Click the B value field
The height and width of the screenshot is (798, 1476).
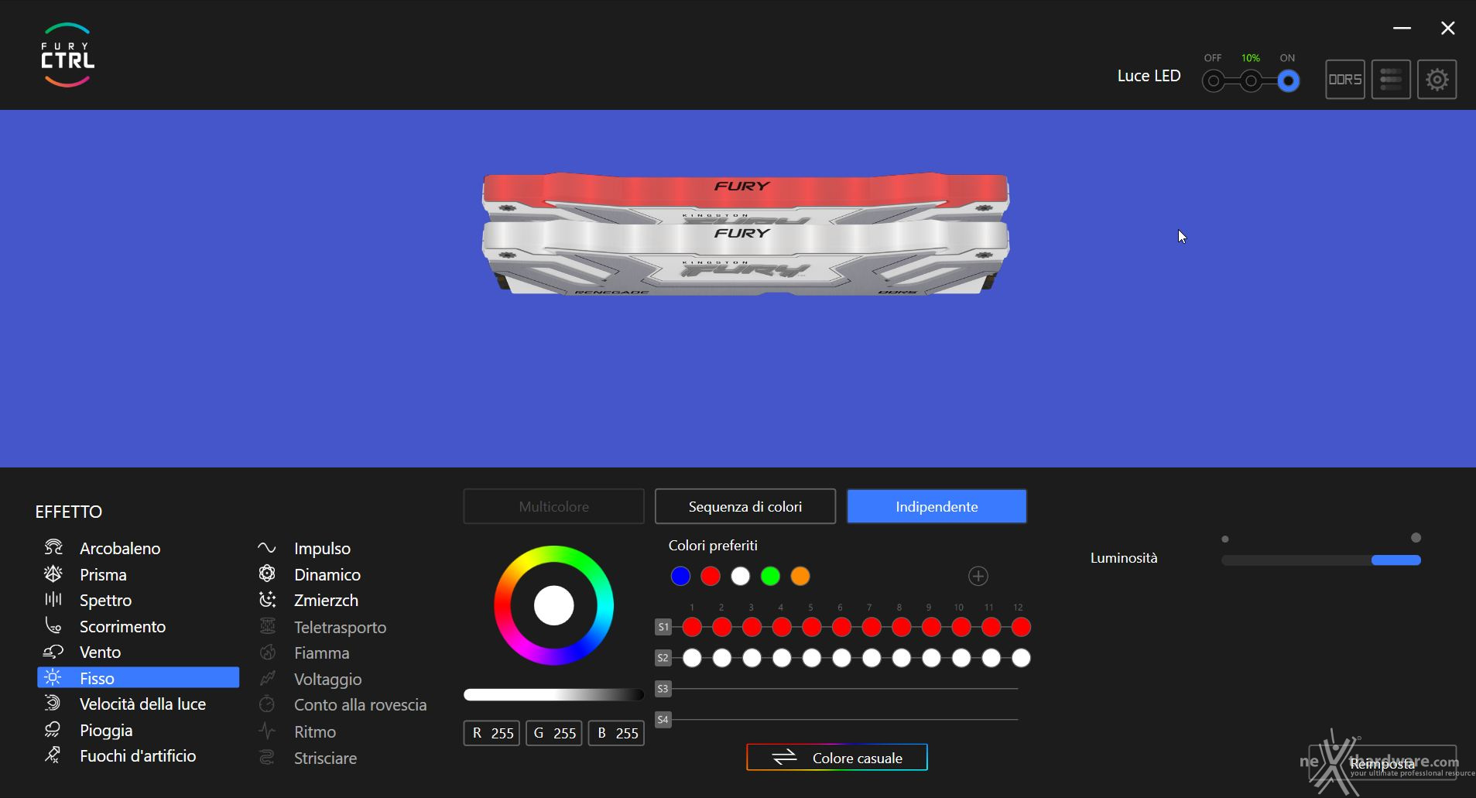616,733
